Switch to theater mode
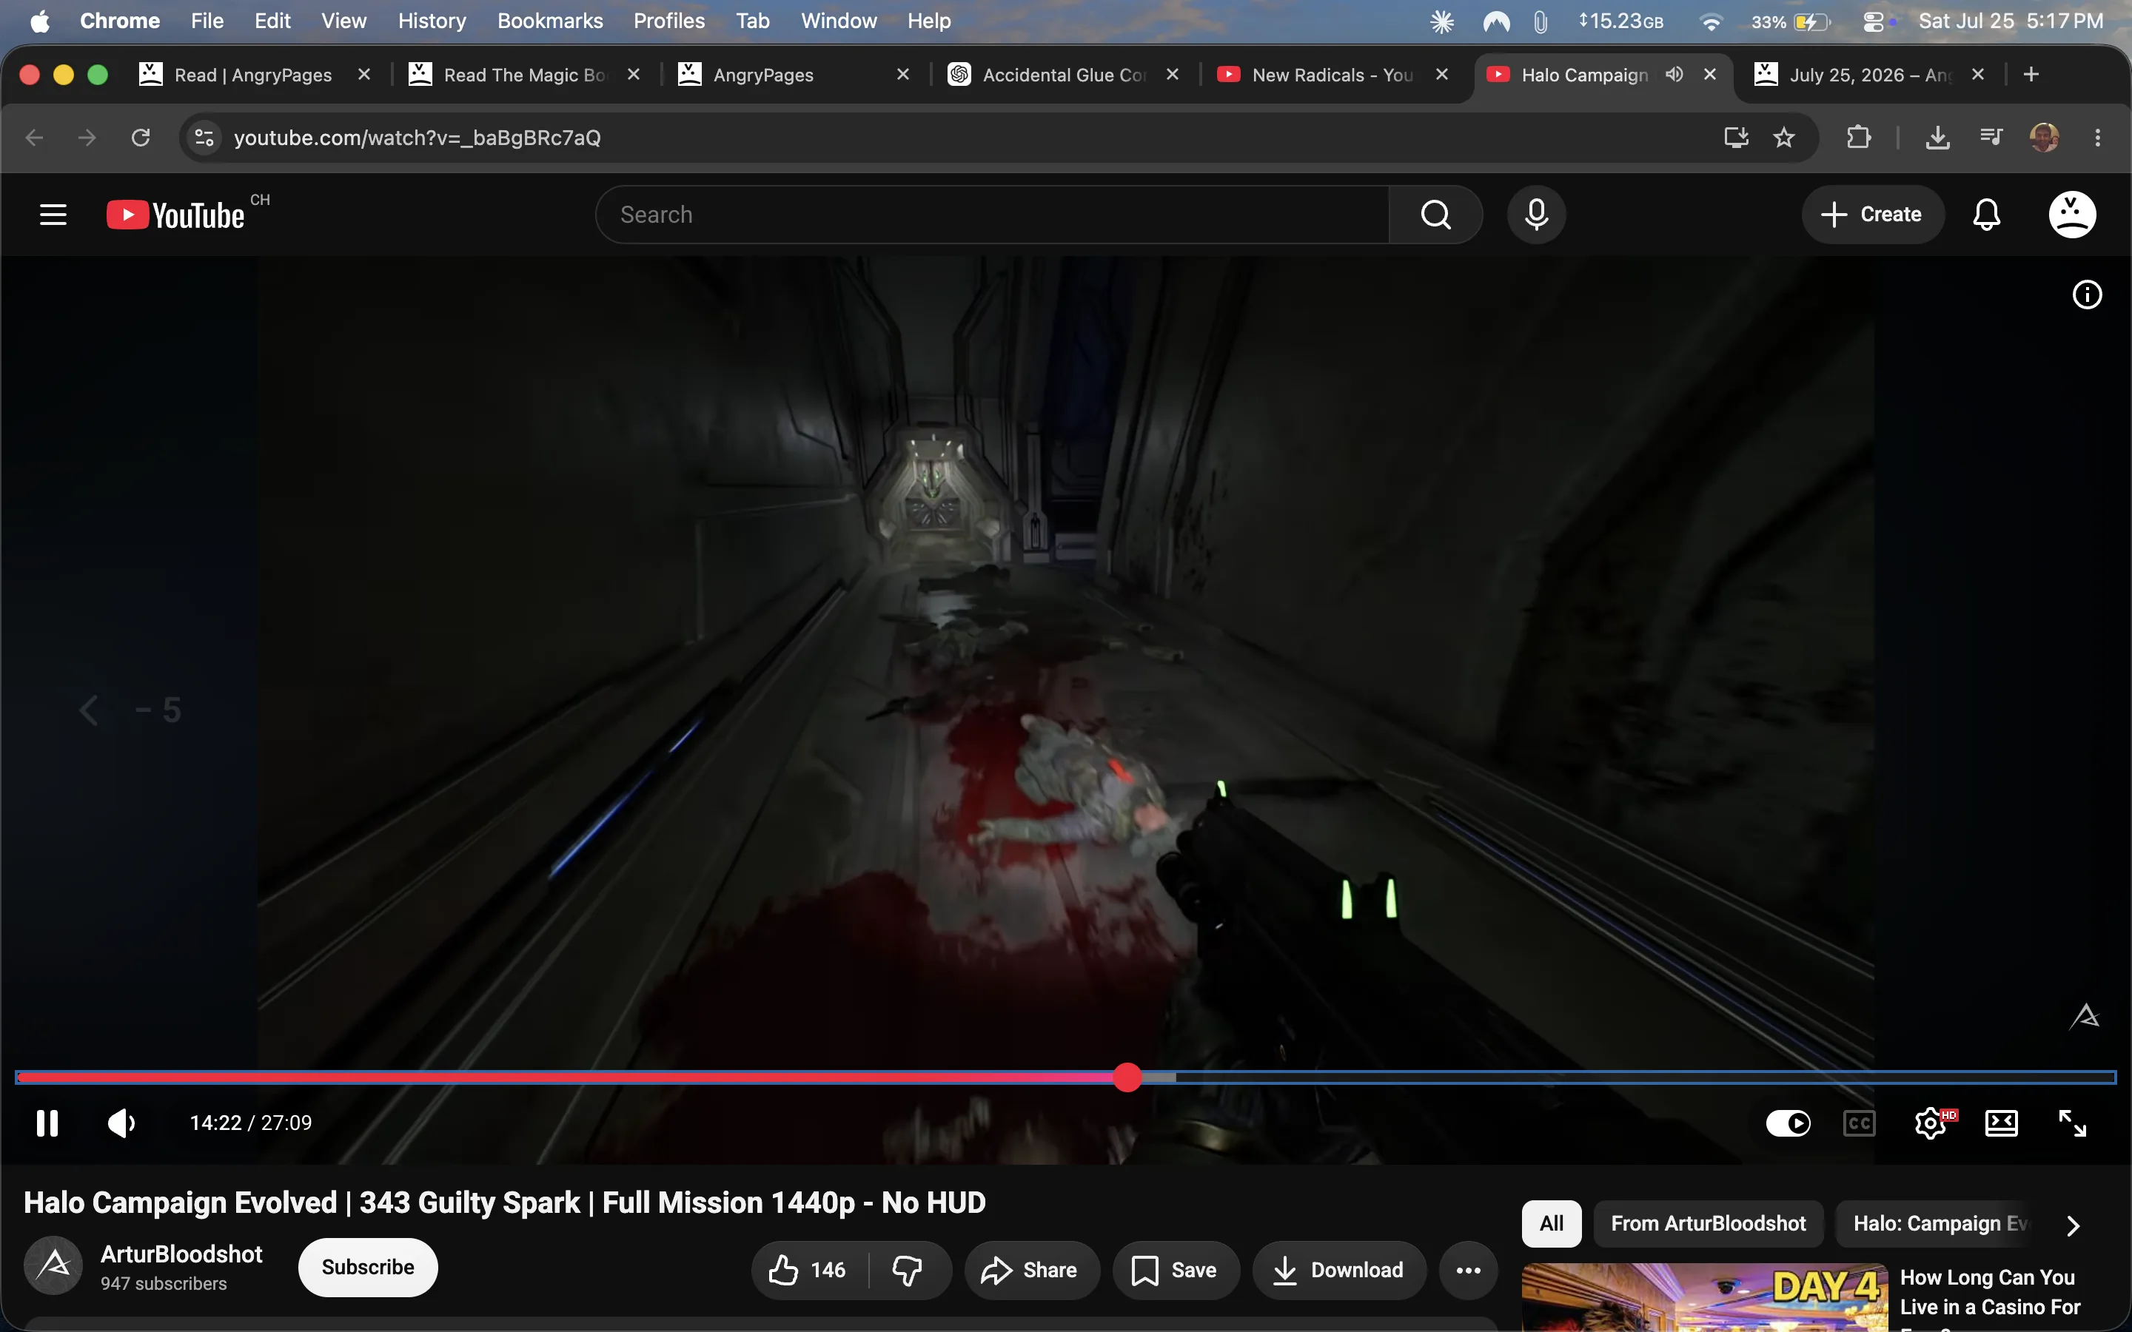The image size is (2132, 1332). pos(2002,1123)
